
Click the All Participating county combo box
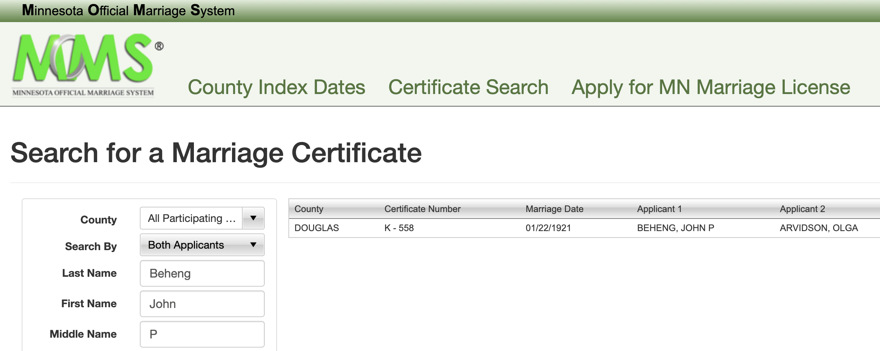[191, 218]
